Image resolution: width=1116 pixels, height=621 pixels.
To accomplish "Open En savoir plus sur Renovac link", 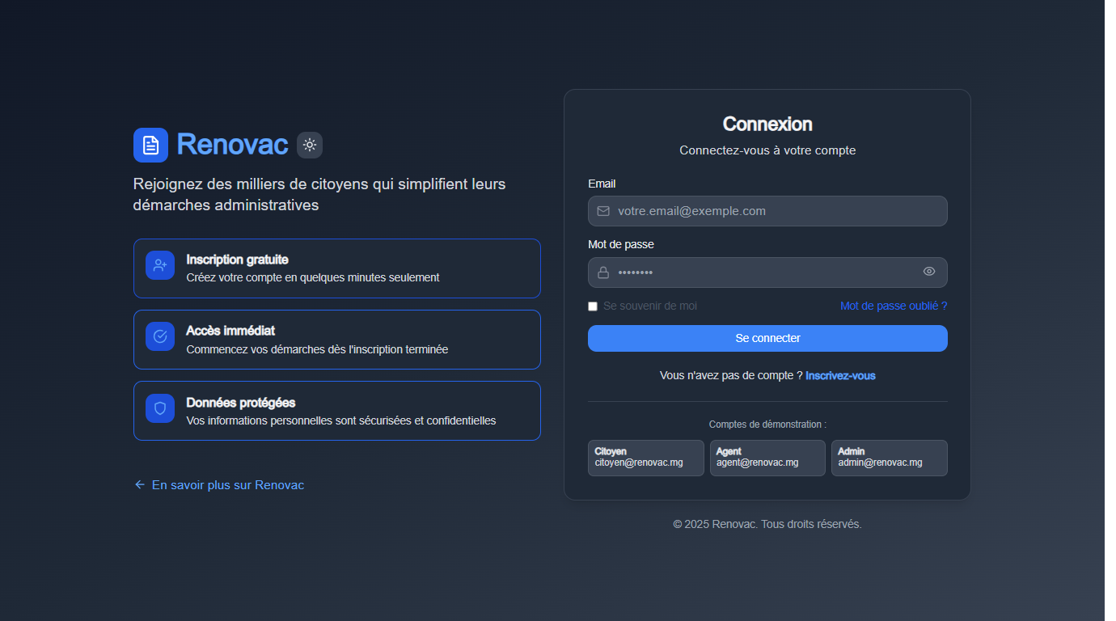I will click(219, 485).
